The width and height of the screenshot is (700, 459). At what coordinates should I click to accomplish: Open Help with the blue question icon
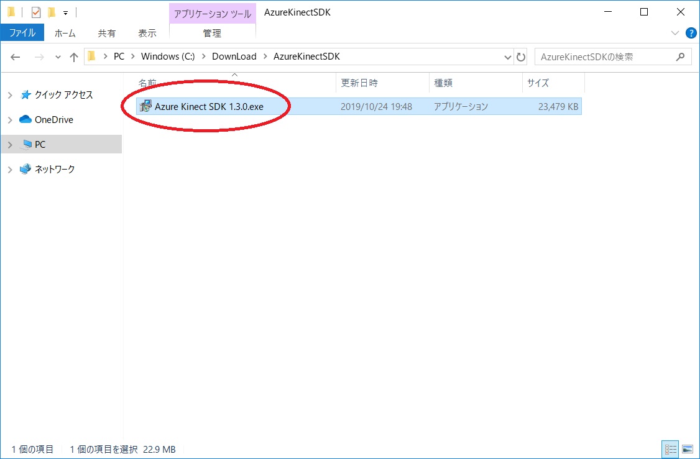[691, 33]
